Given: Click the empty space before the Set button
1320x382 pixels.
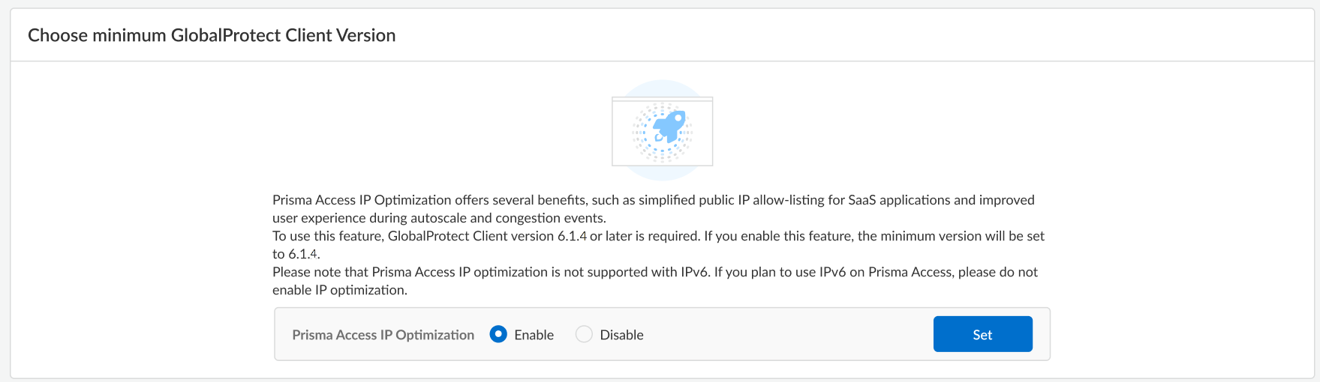Looking at the screenshot, I should [788, 335].
